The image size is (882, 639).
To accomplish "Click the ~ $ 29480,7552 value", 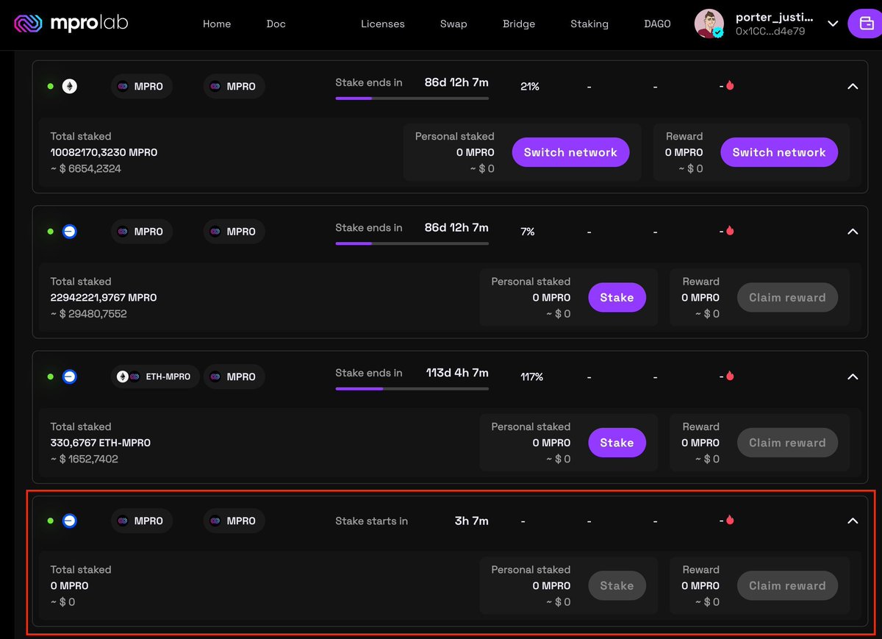I will coord(88,314).
